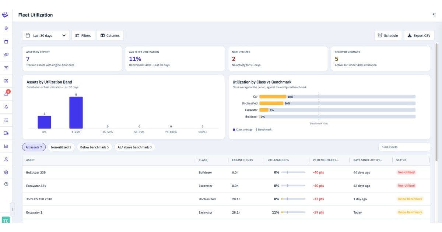Screen dimensions: 442x232
Task: Sort by the ASSET column header
Action: [x=30, y=160]
